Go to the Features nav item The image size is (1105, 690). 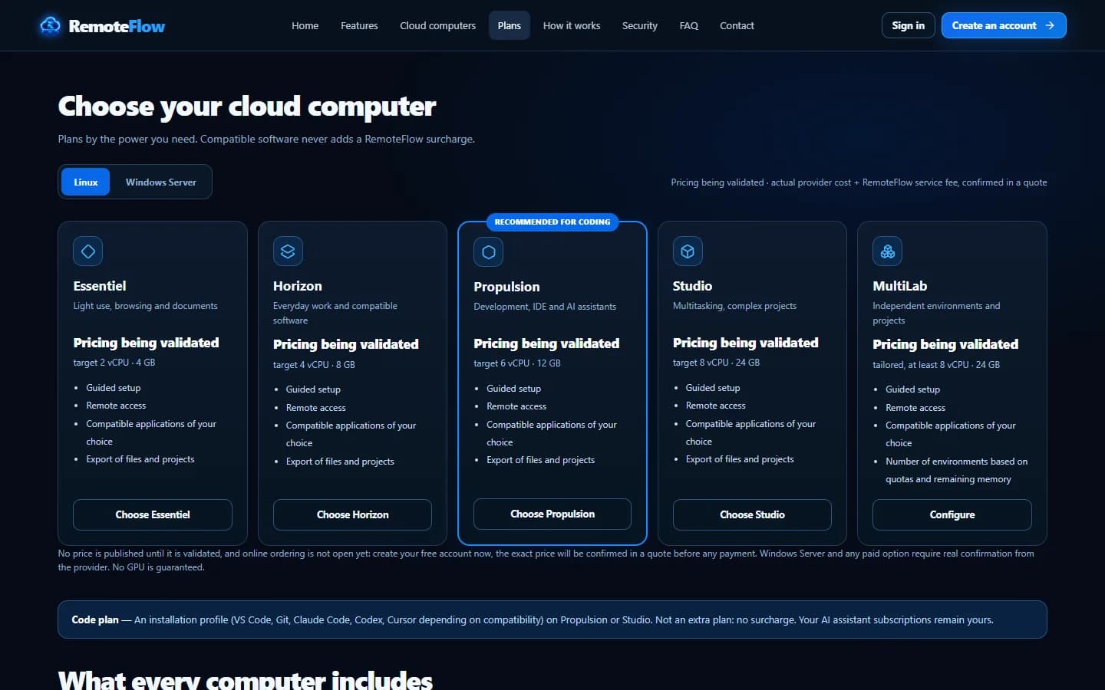pyautogui.click(x=359, y=25)
